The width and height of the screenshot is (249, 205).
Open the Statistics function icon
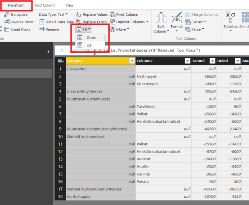tap(230, 17)
